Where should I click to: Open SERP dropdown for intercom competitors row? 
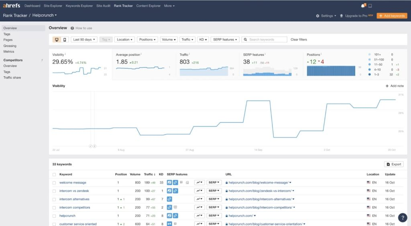(214, 208)
